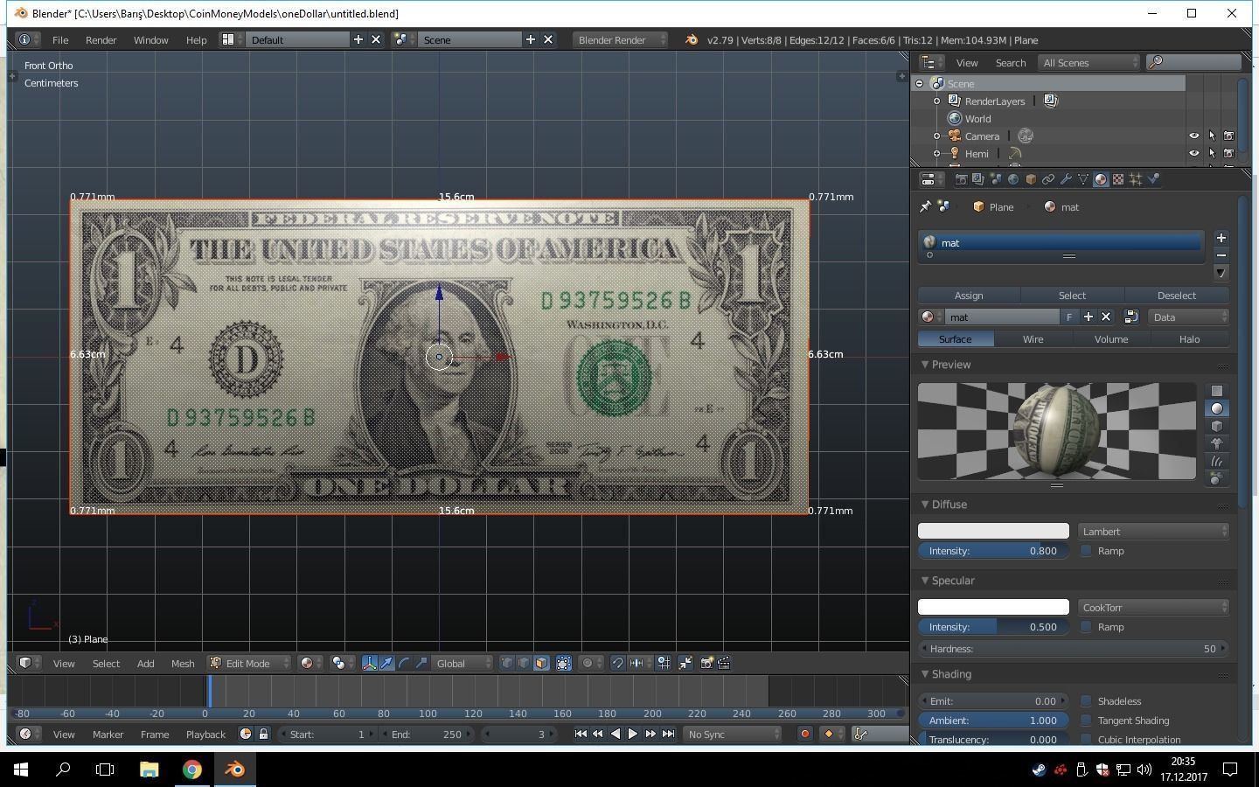Toggle Camera visibility eye in outliner

tap(1194, 136)
